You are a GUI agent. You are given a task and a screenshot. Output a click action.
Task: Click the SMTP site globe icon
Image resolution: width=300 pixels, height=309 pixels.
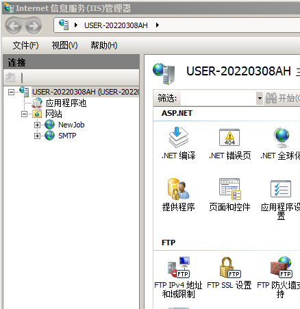point(49,136)
